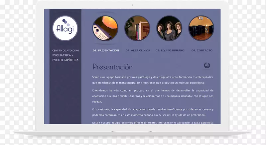The height and width of the screenshot is (145, 266).
Task: Navigate to 03. Equipo Humano
Action: pyautogui.click(x=170, y=51)
